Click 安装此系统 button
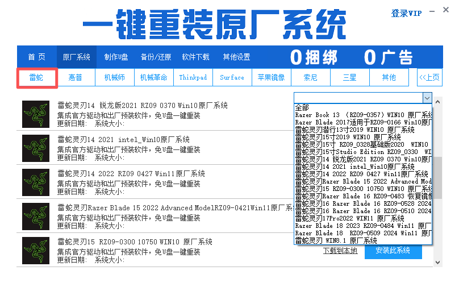The height and width of the screenshot is (283, 459). click(393, 252)
